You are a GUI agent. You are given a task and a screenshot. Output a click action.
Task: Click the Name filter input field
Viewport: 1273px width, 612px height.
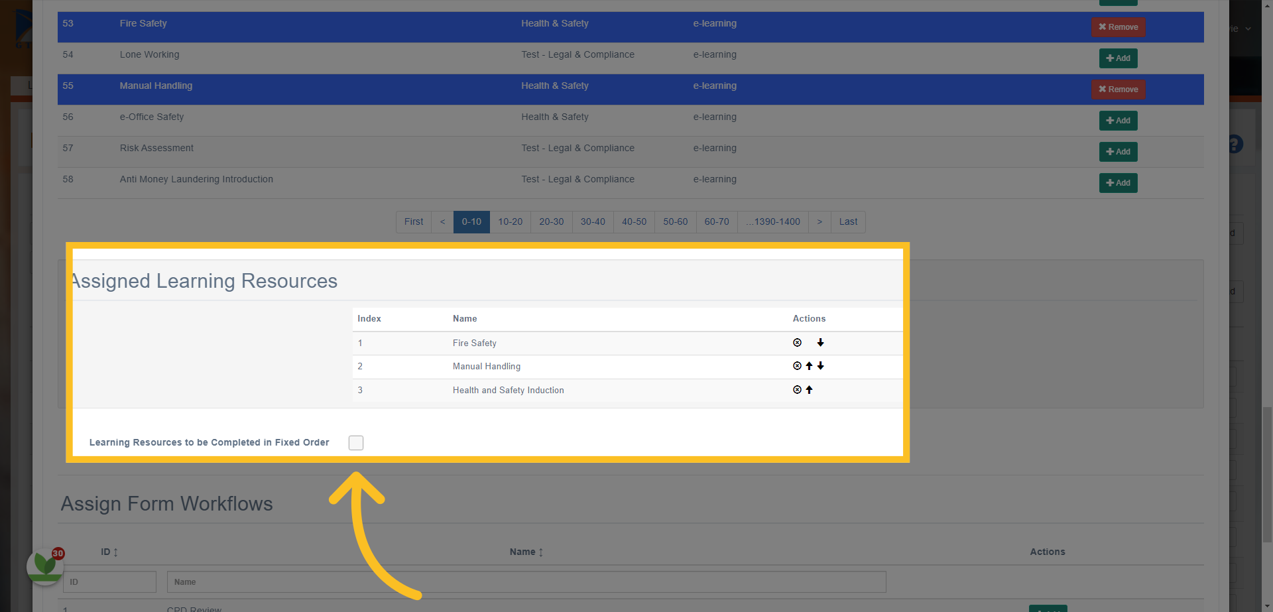click(x=526, y=582)
